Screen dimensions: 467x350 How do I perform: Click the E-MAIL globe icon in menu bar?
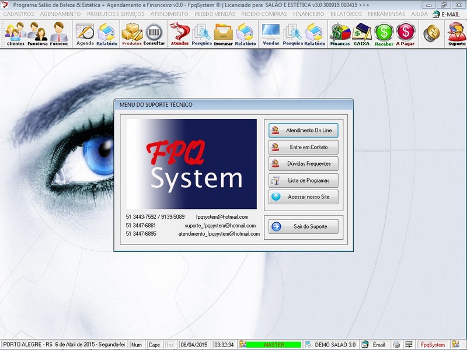[436, 14]
